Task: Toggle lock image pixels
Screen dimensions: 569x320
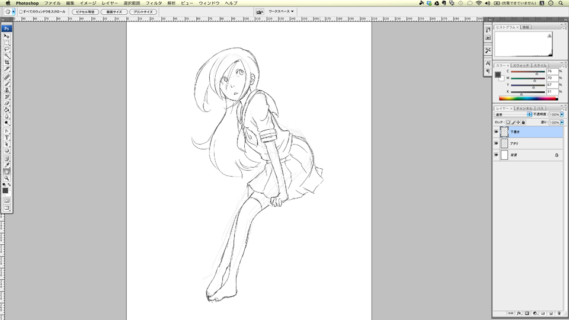Action: point(513,123)
